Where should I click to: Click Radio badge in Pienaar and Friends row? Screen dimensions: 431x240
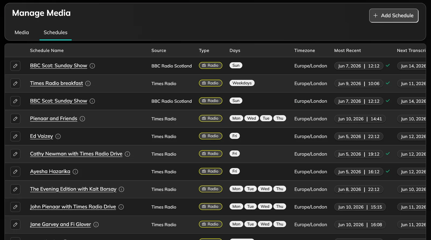pos(210,118)
